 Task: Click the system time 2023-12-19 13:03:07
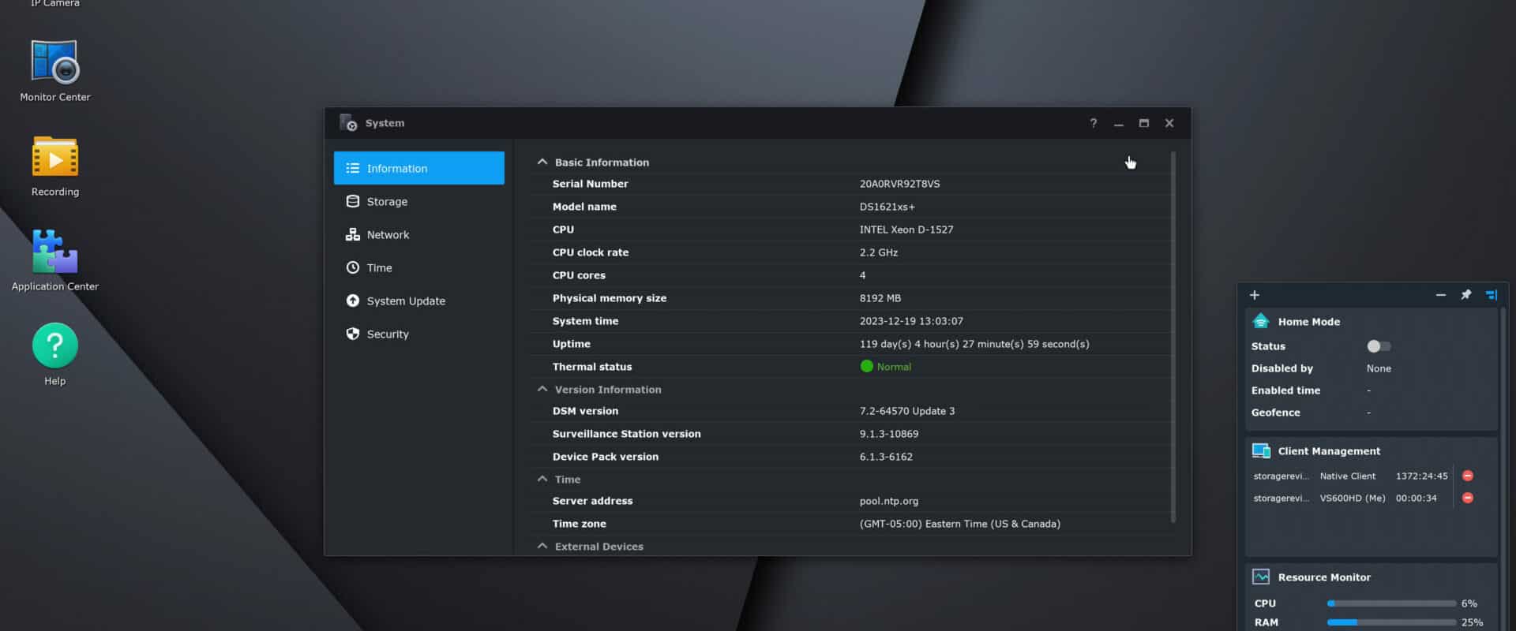pos(911,321)
